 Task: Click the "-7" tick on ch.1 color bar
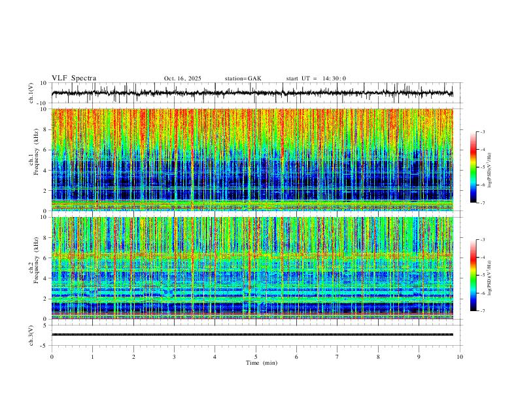pos(482,203)
